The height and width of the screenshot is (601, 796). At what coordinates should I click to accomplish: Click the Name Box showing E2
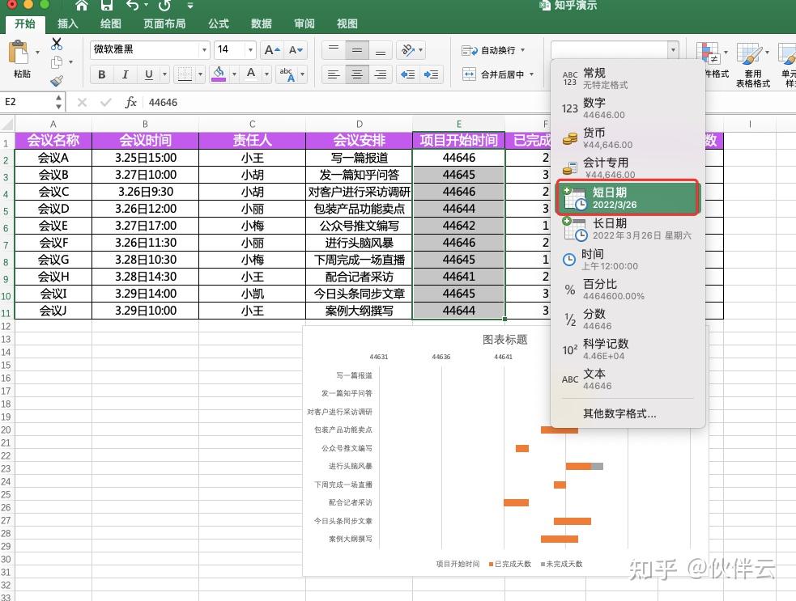[28, 102]
